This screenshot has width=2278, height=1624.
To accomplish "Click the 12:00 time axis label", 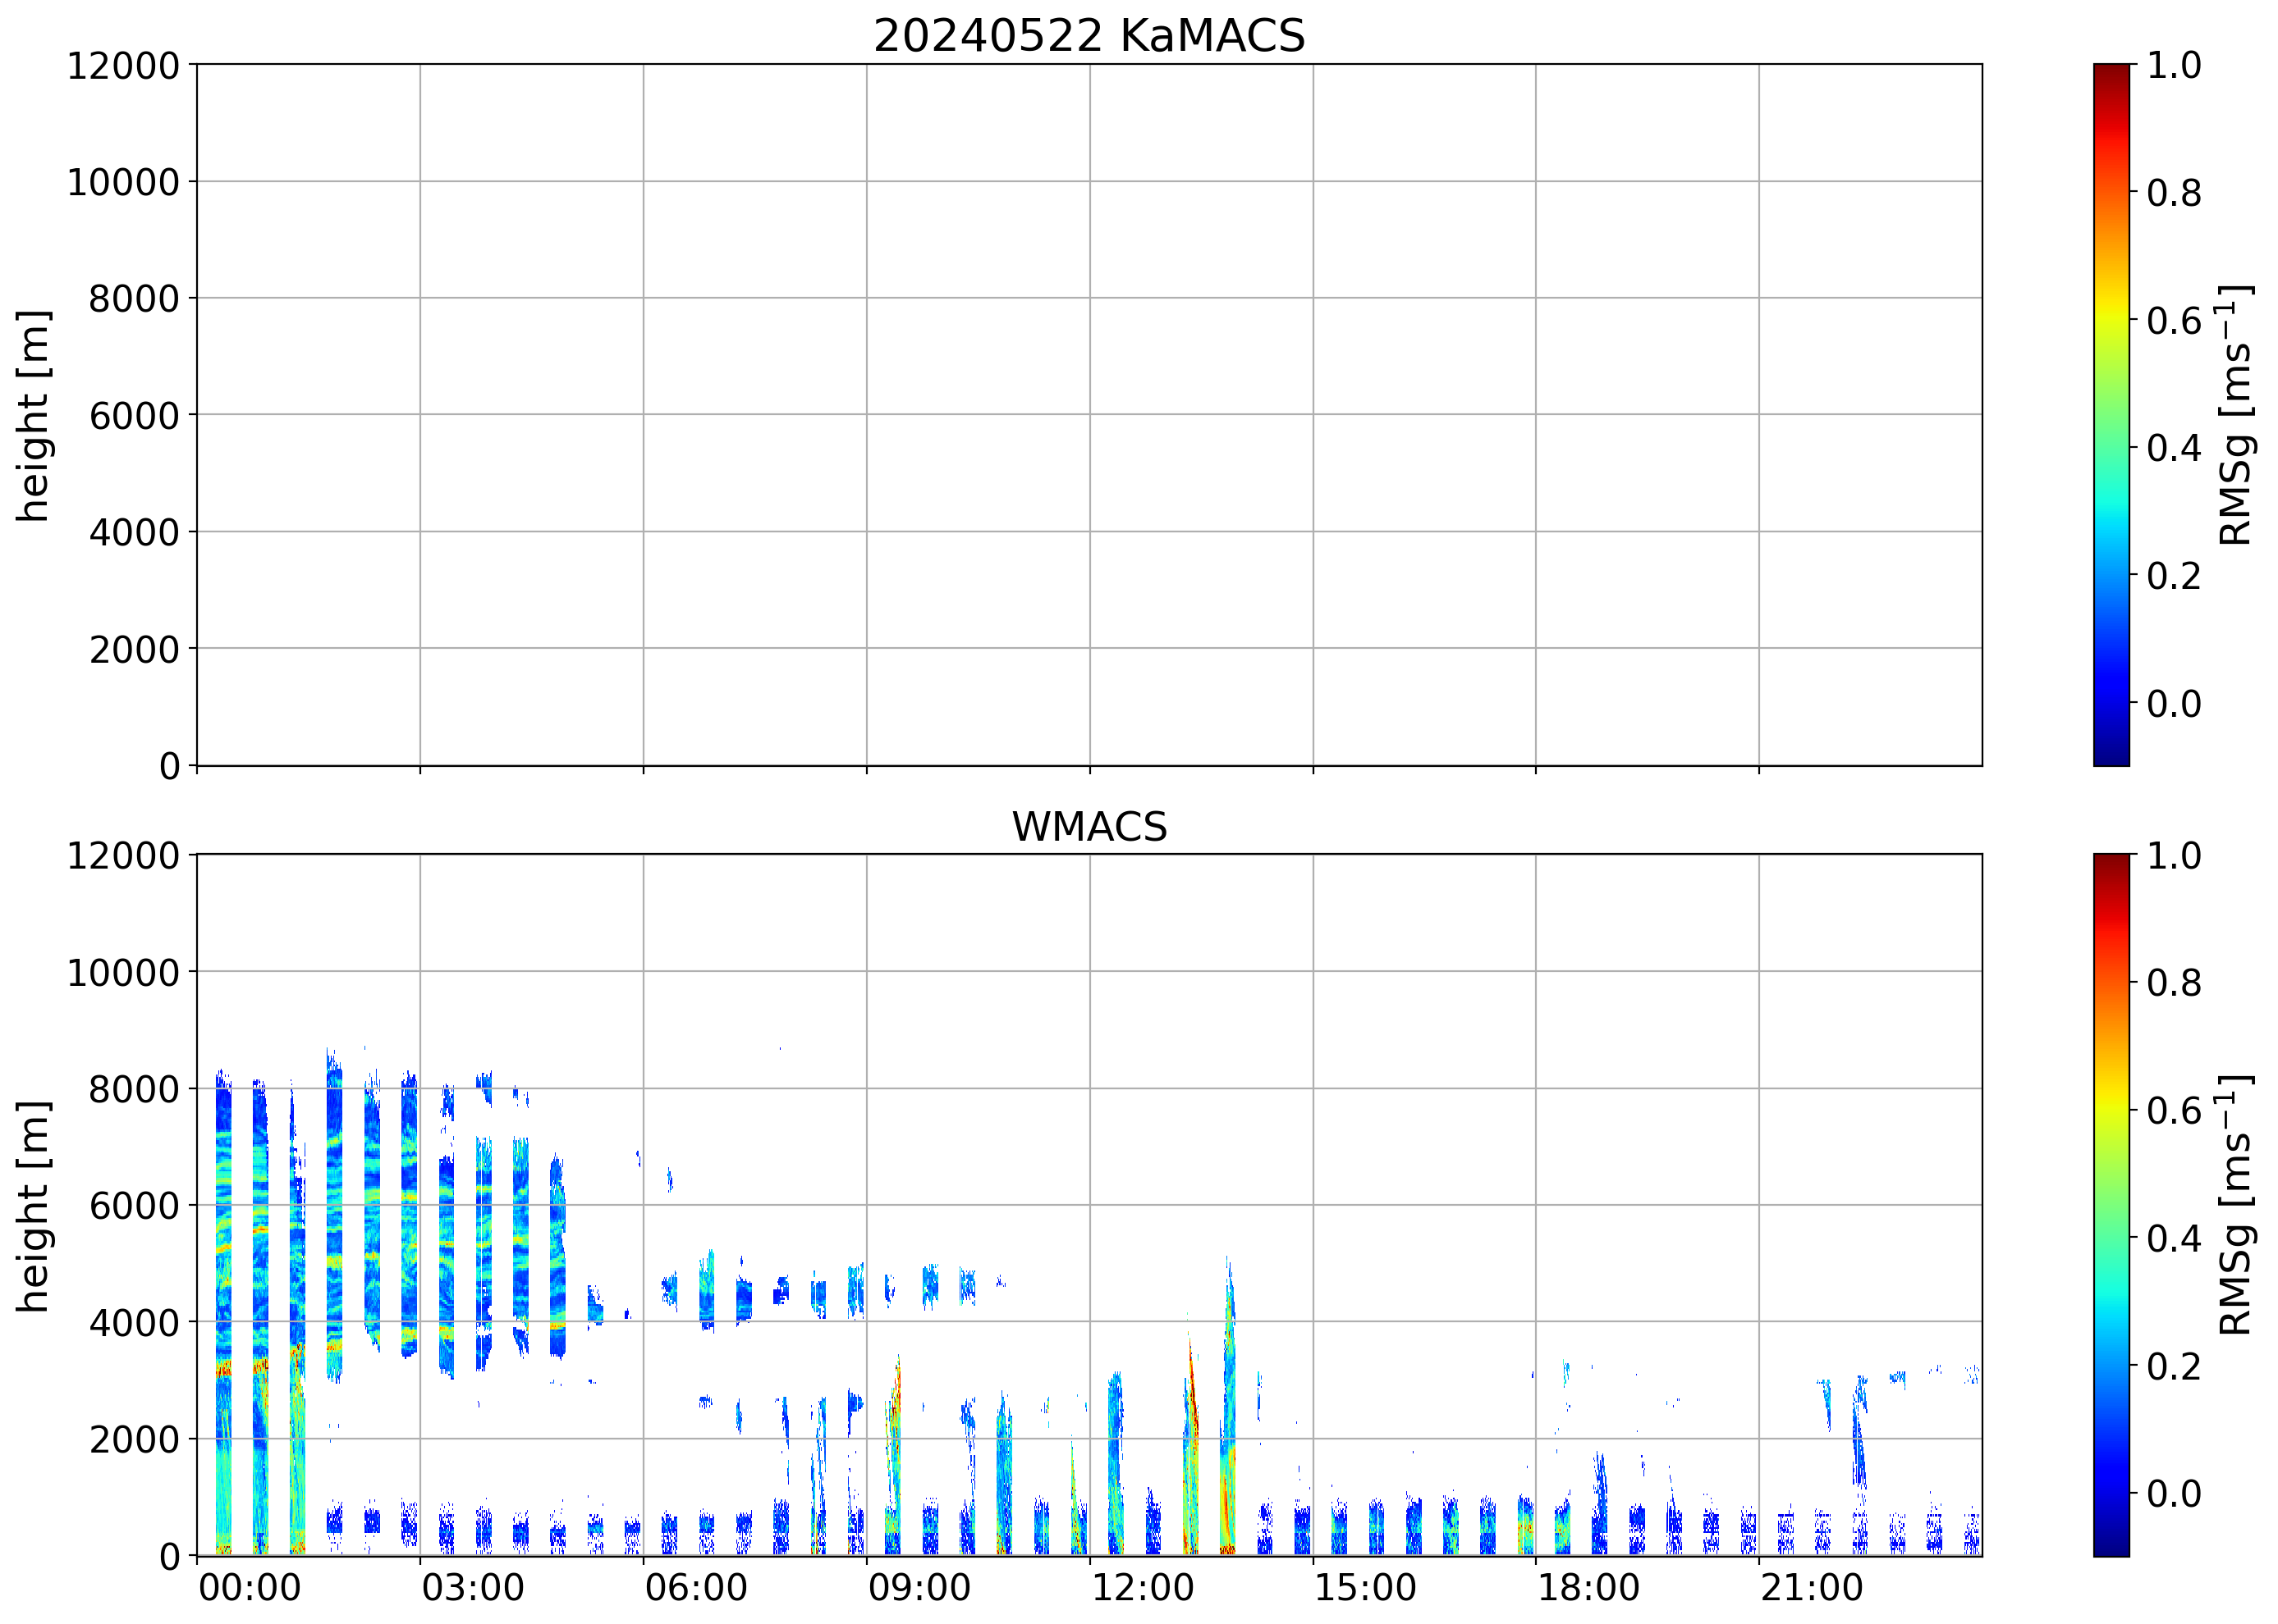I will tap(1142, 1588).
